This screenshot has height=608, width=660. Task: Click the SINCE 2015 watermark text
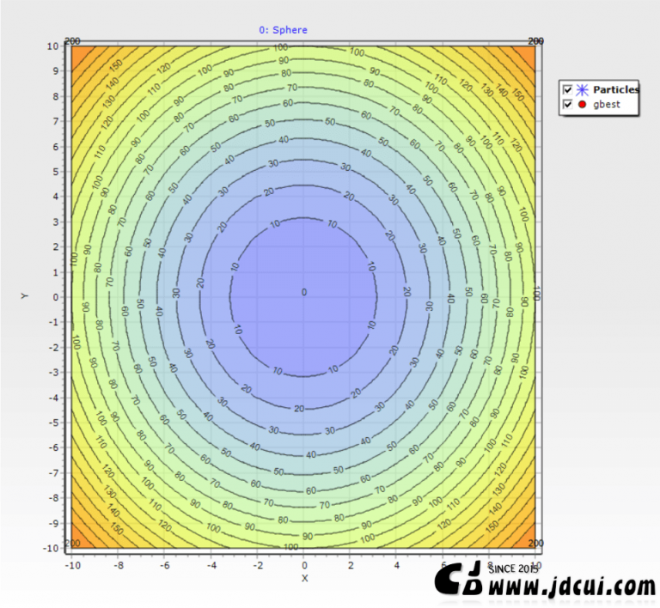pos(514,568)
